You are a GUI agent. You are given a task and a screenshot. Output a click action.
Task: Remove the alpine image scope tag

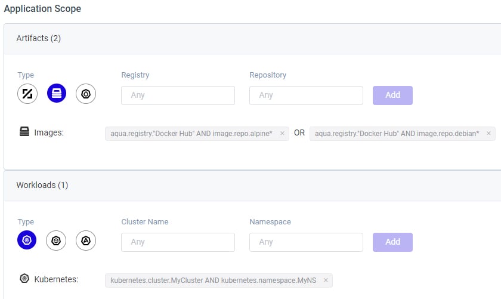point(282,133)
